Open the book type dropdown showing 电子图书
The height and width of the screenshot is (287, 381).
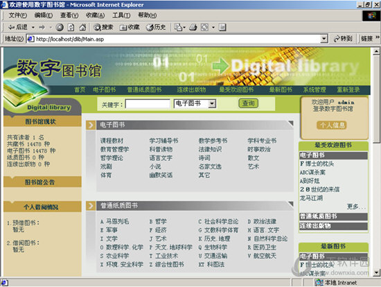click(195, 104)
